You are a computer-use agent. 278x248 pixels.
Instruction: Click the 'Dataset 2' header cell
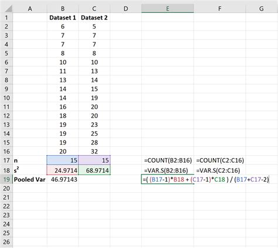94,18
